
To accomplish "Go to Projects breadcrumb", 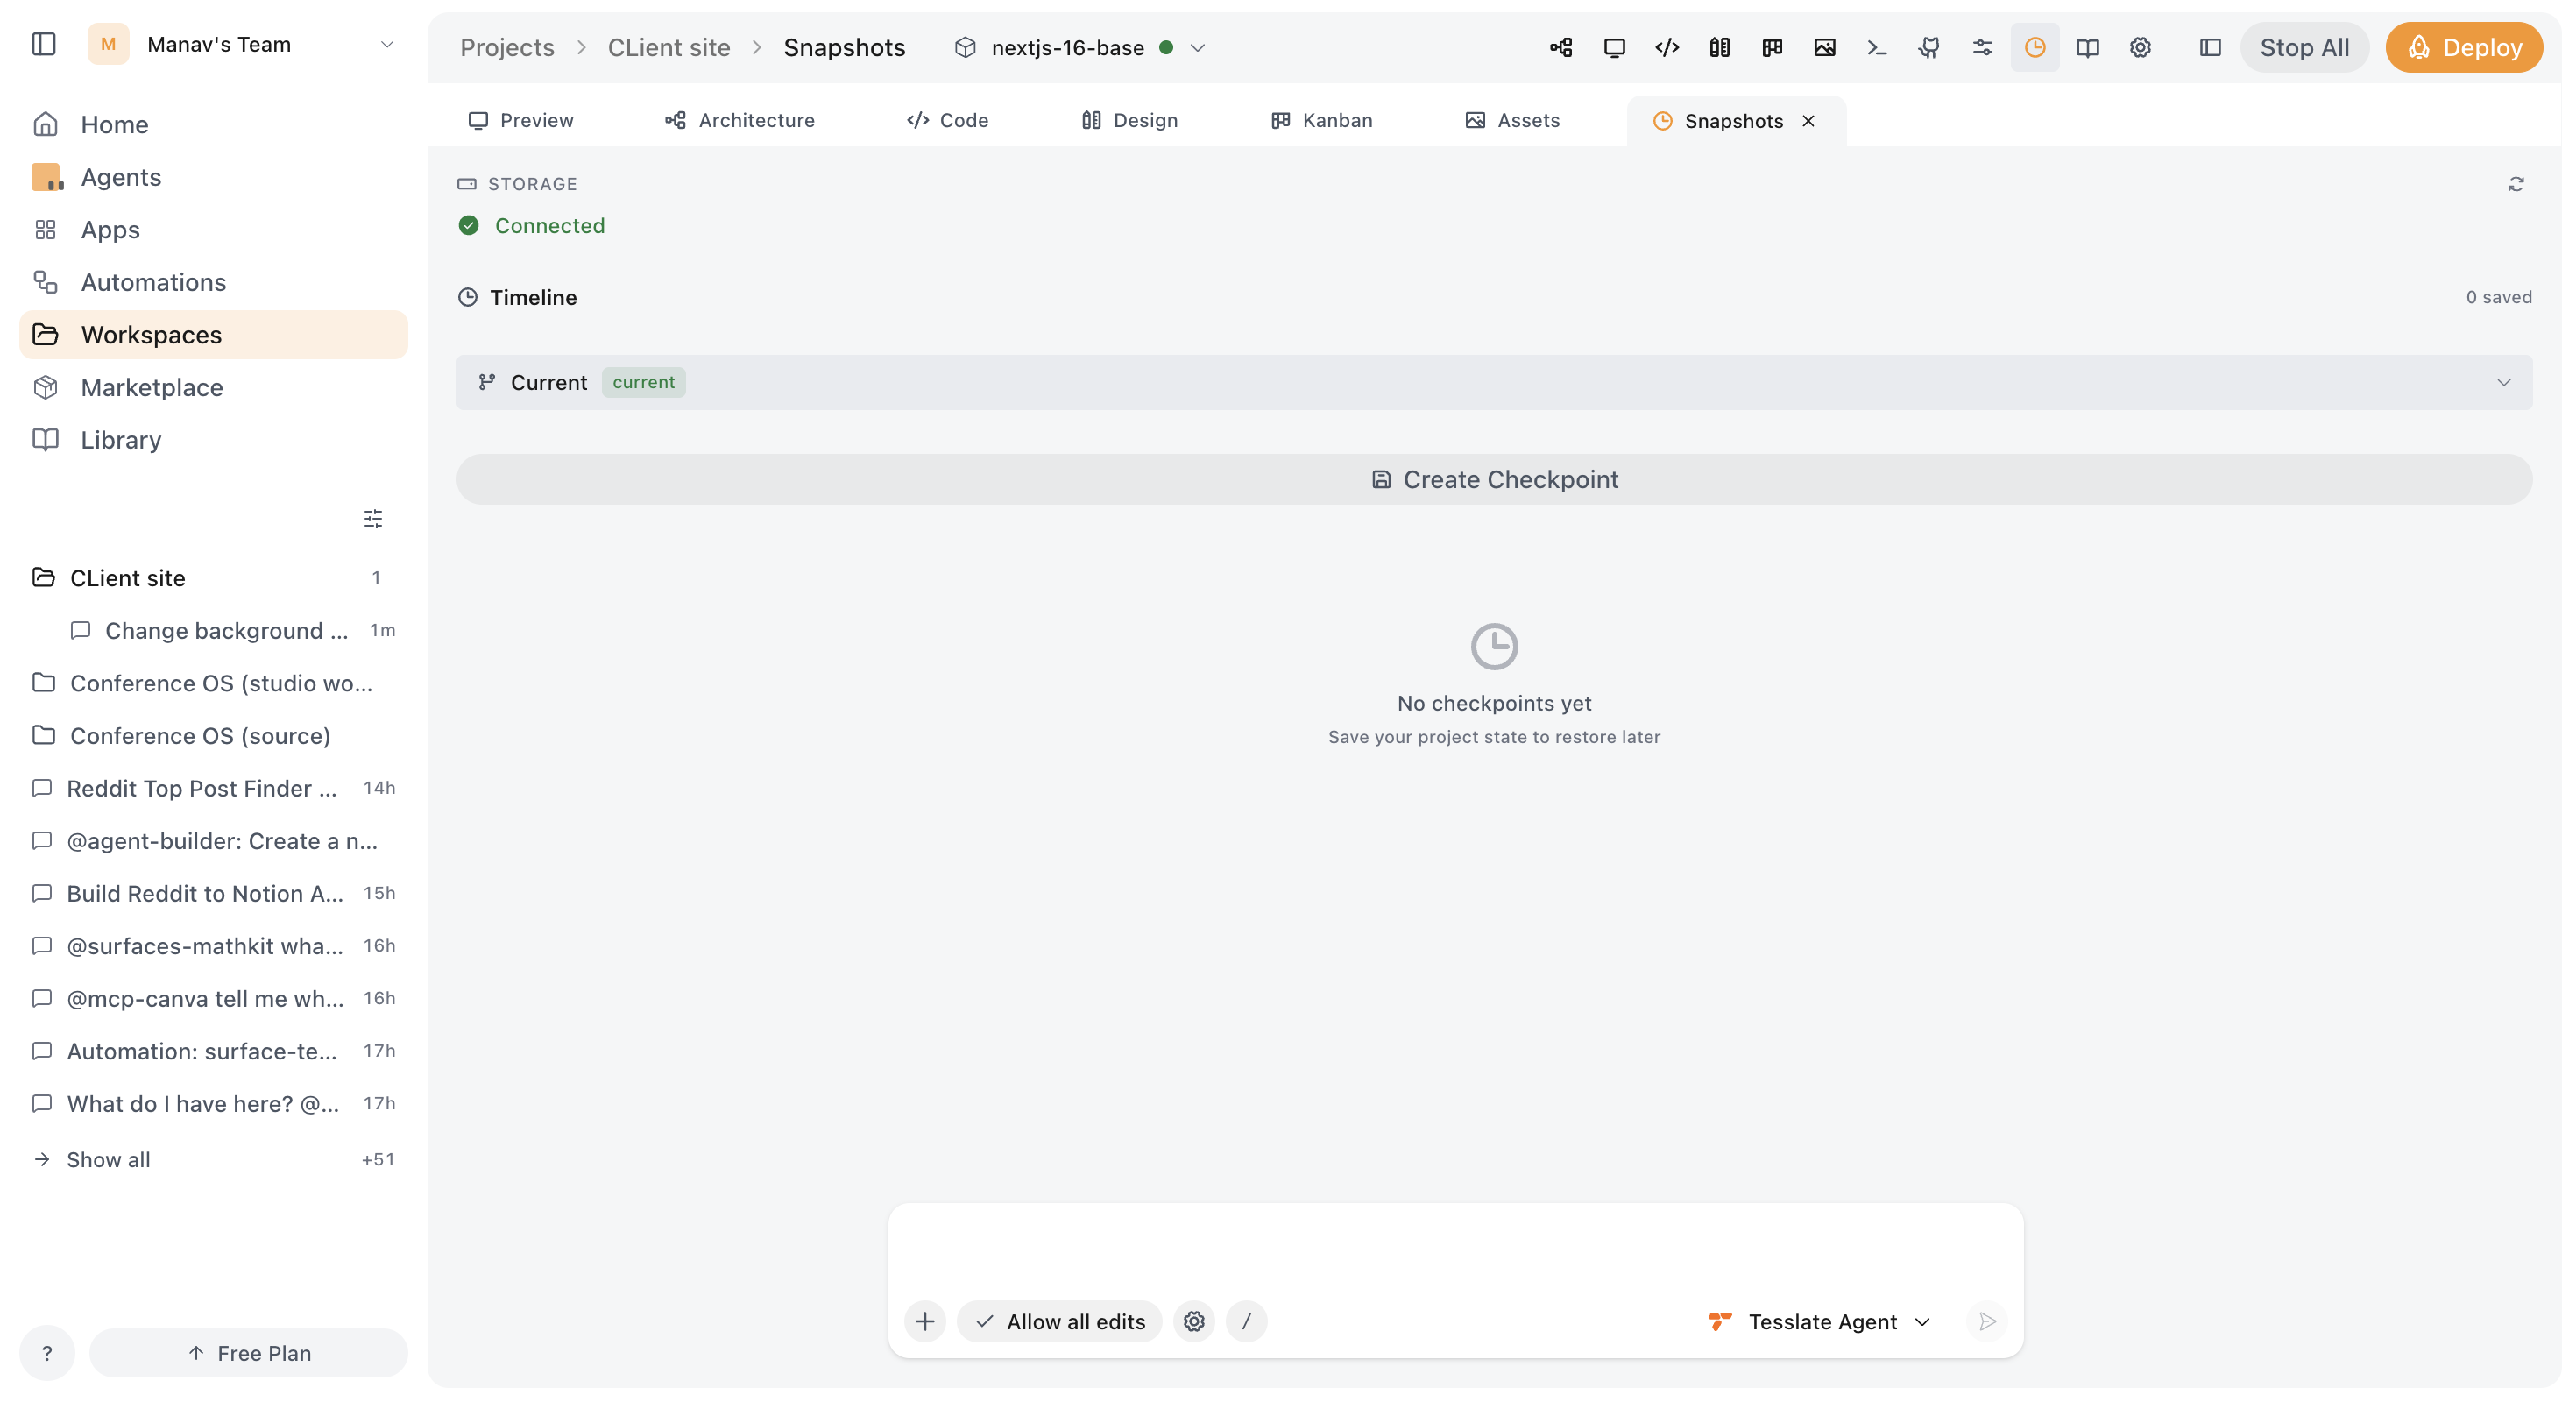I will (507, 47).
